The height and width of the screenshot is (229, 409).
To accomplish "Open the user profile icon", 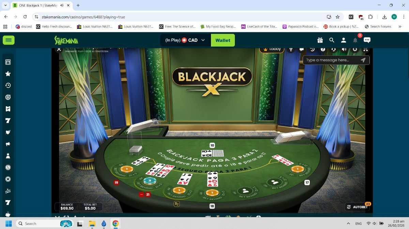I will click(x=344, y=40).
